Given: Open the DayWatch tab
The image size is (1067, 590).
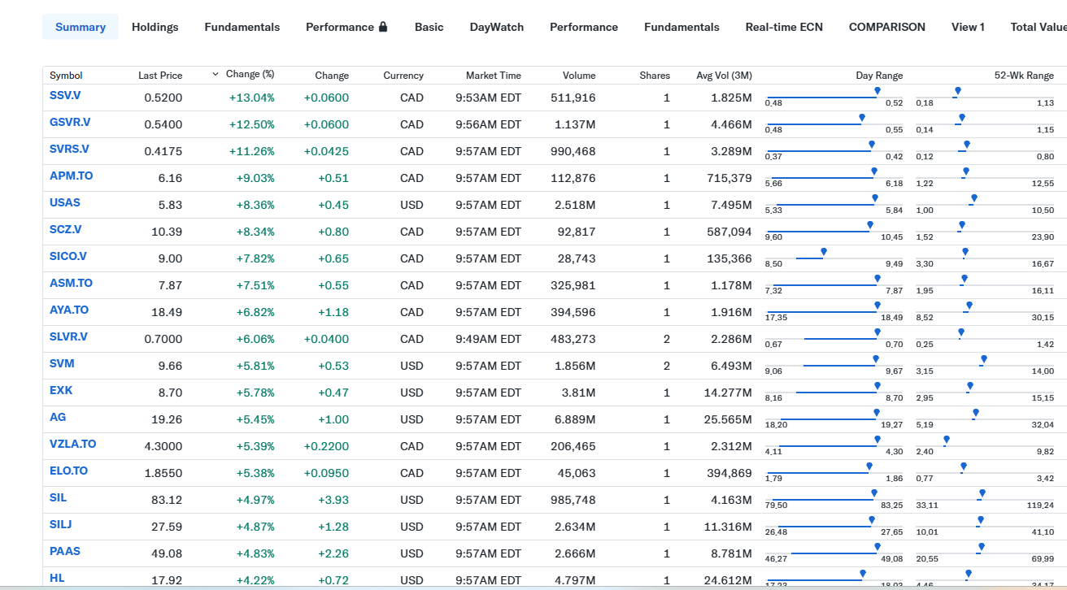Looking at the screenshot, I should pyautogui.click(x=496, y=27).
